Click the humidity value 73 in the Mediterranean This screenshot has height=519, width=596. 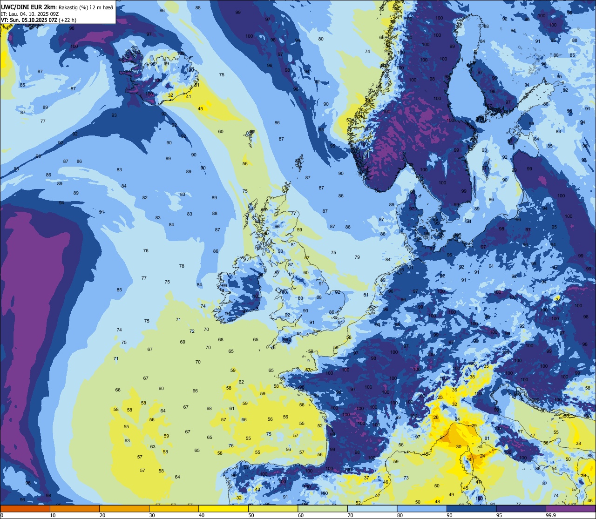tap(406, 478)
